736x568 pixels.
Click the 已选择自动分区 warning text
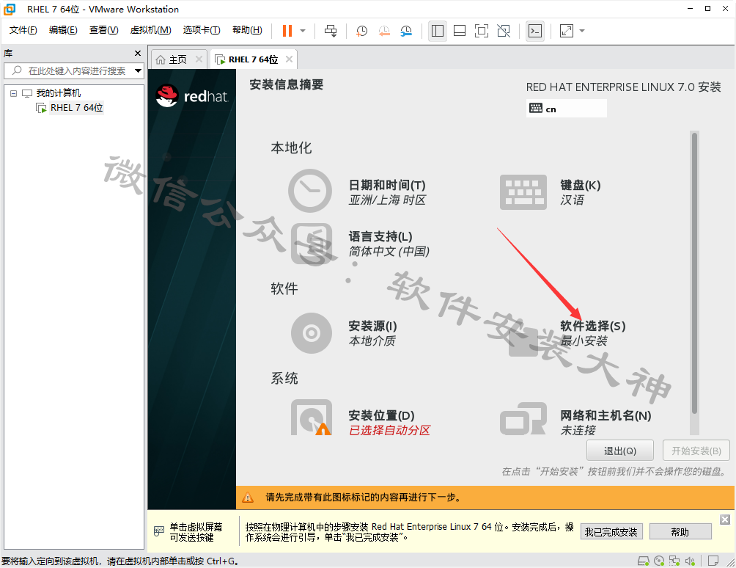[x=389, y=430]
